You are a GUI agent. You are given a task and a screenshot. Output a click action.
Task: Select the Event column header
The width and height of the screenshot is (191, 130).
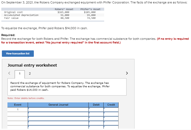coord(18,105)
